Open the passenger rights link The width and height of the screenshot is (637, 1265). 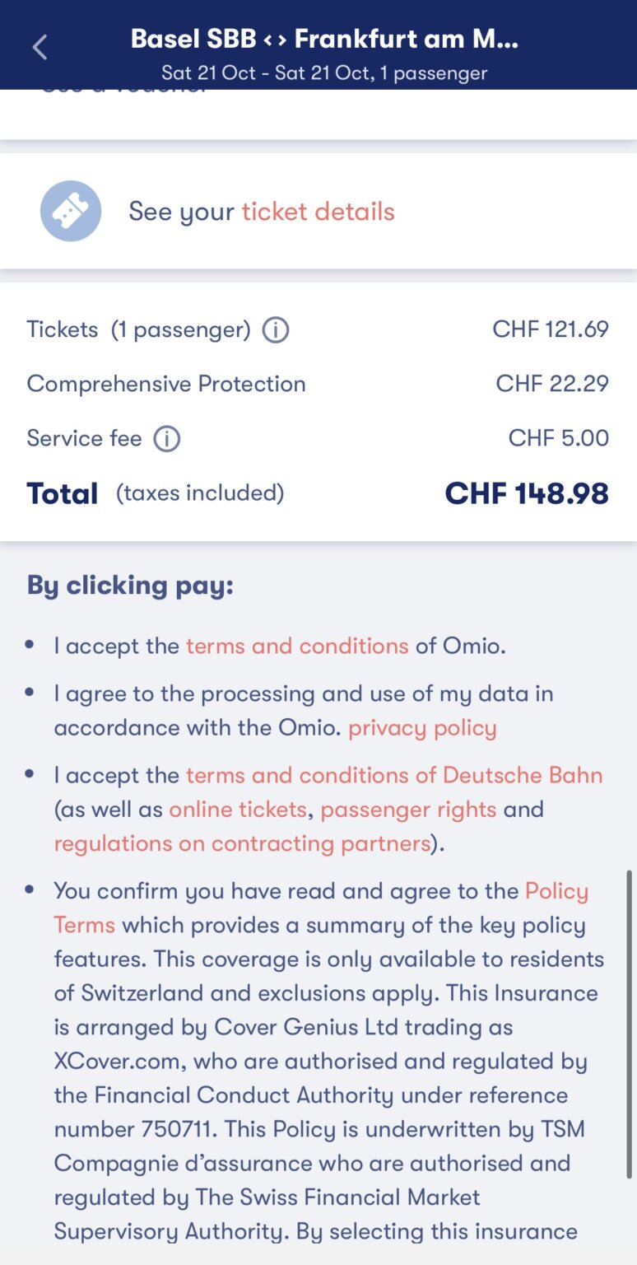coord(408,810)
